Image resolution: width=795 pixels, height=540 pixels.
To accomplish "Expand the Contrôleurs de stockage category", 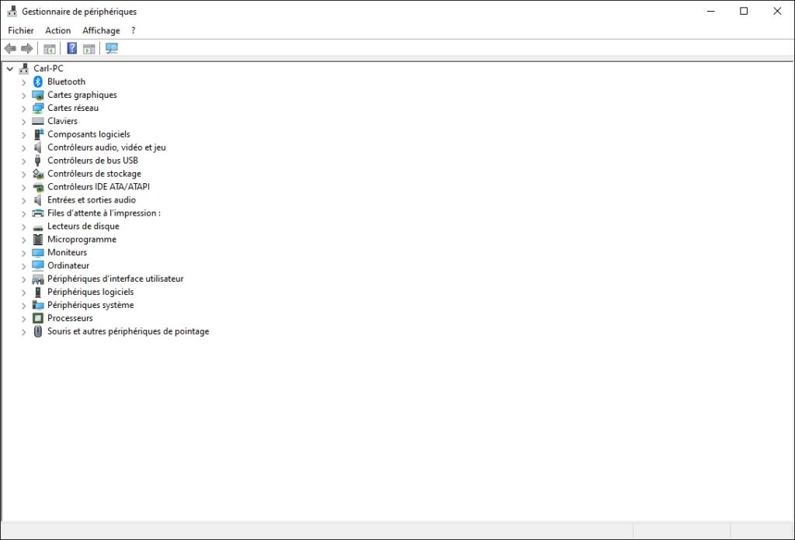I will pos(23,175).
